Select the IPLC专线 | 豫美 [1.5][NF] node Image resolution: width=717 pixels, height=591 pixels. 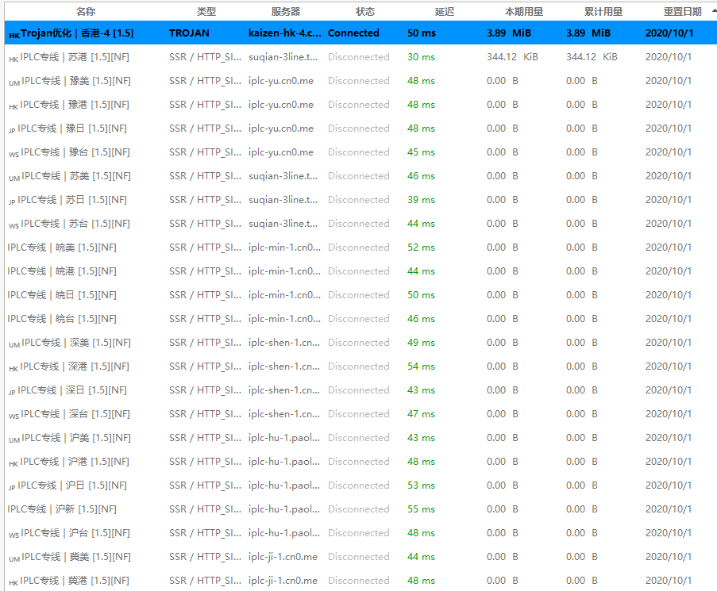pos(360,81)
